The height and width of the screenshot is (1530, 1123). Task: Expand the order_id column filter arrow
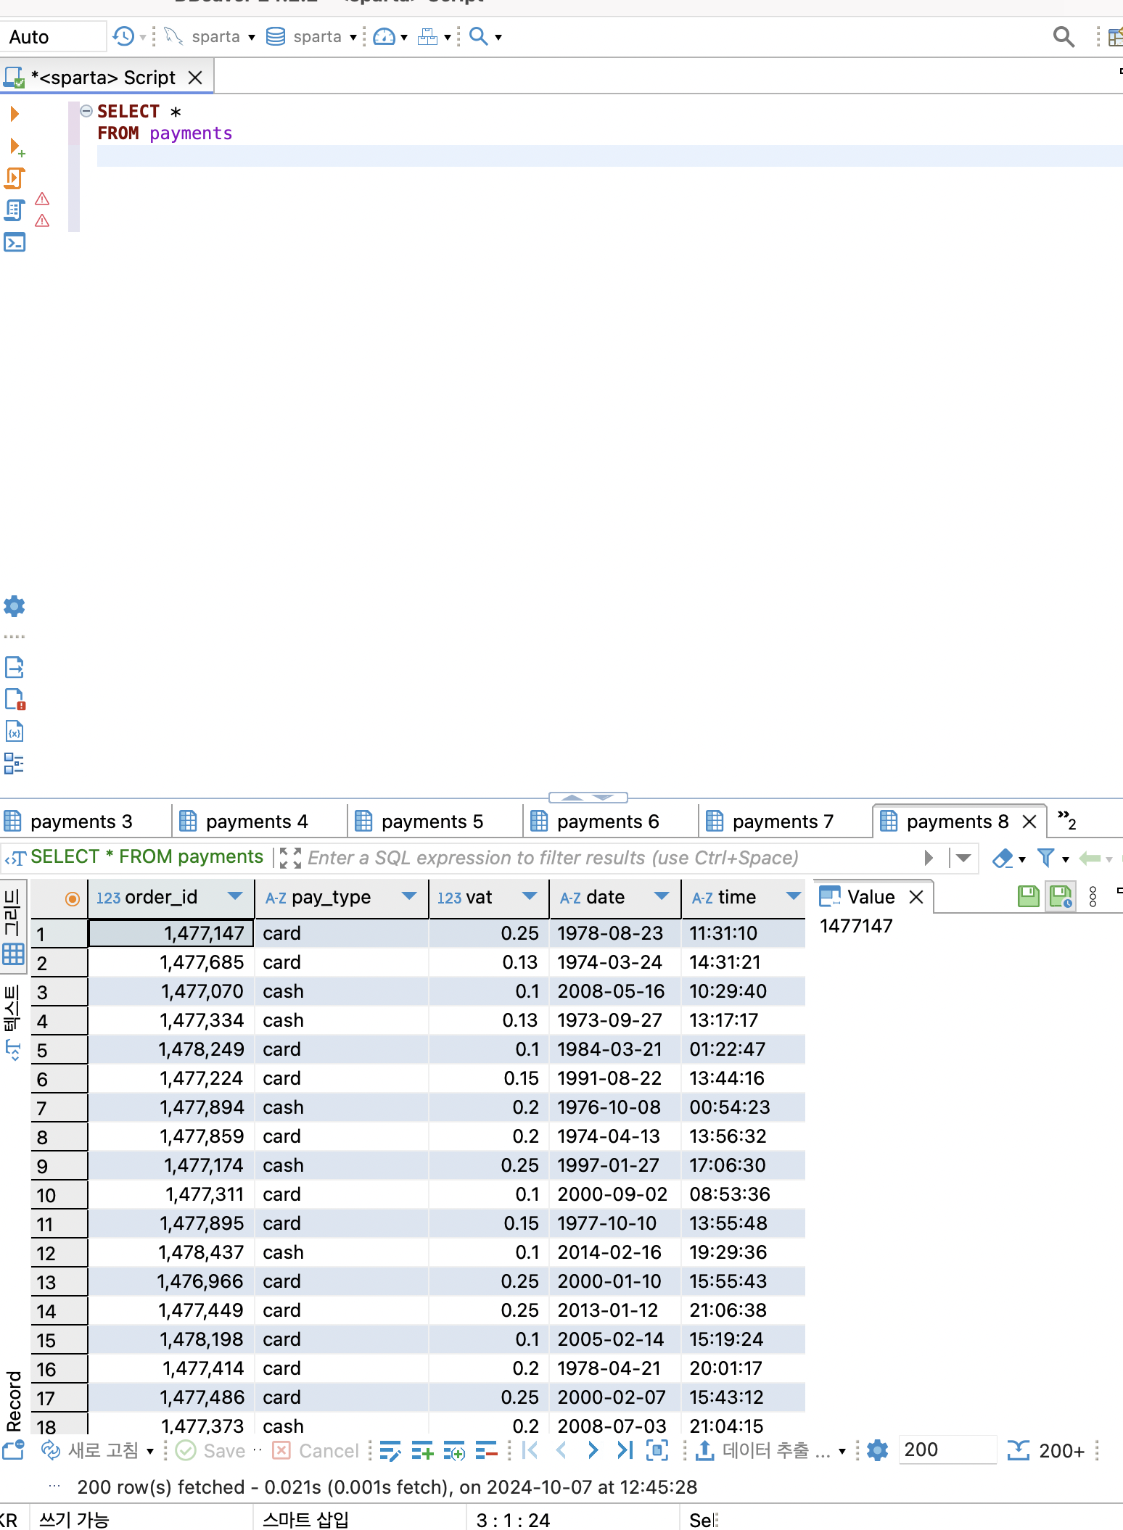235,896
